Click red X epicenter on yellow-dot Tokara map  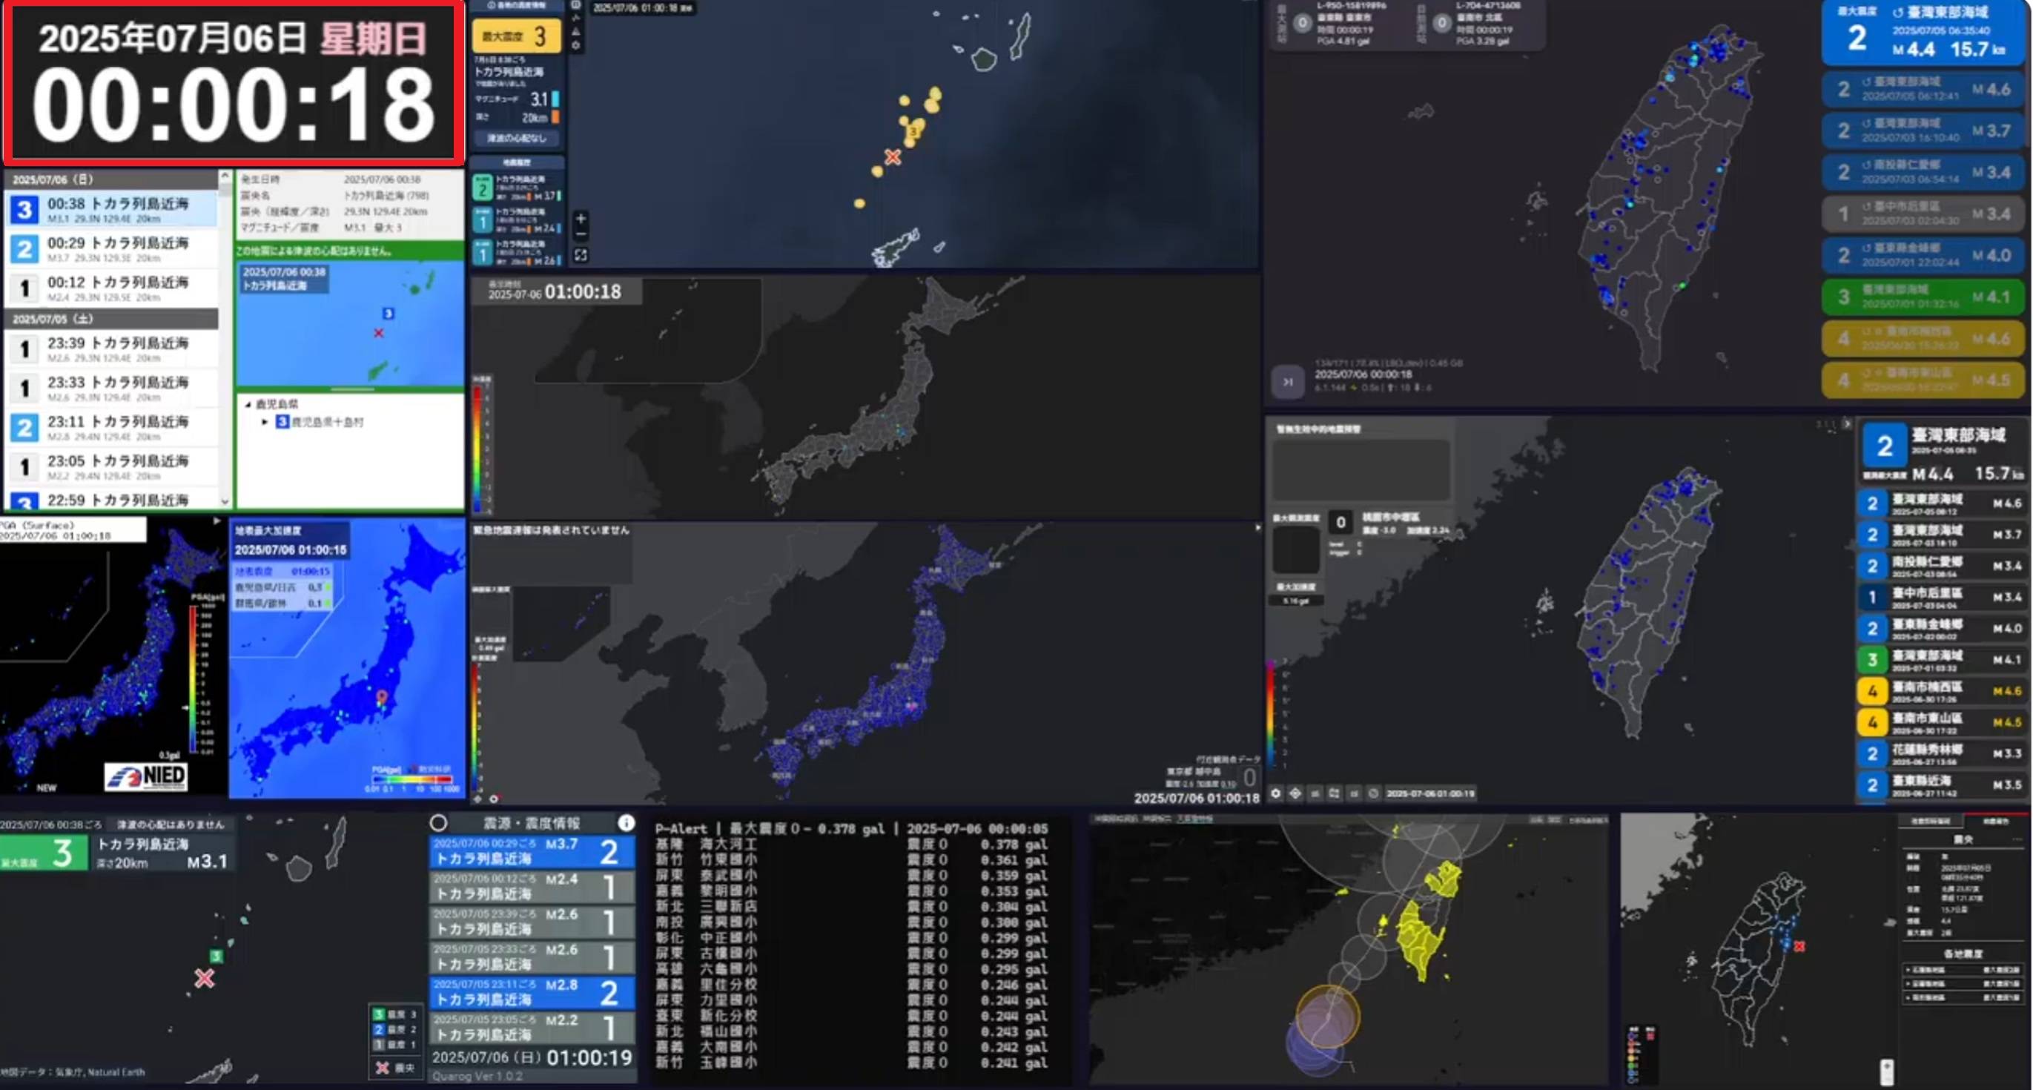(x=893, y=156)
